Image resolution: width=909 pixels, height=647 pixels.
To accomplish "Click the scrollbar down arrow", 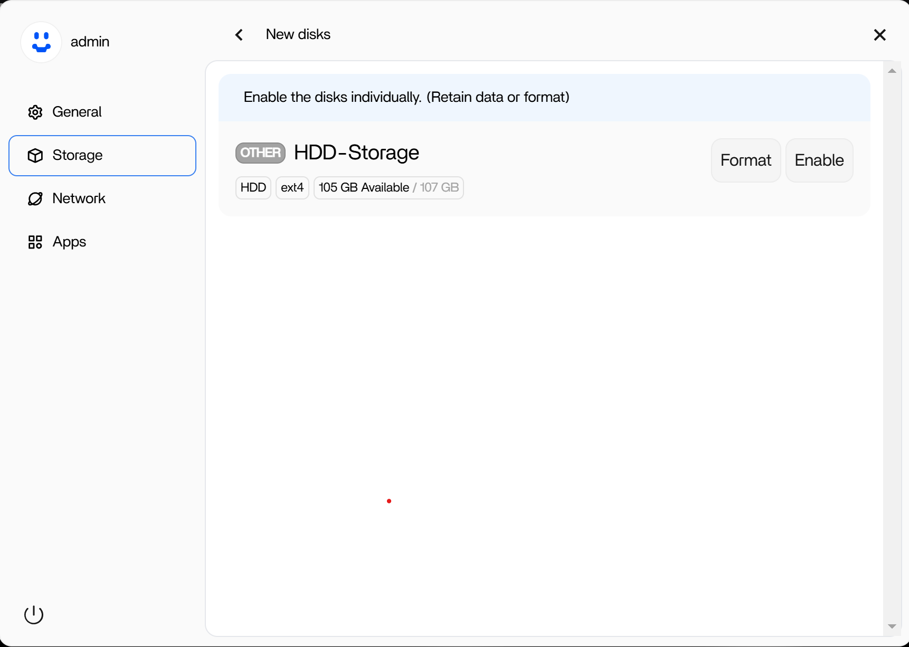I will [x=892, y=626].
